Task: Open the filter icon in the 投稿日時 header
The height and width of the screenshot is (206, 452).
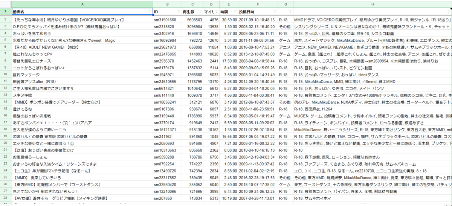Action: 274,12
